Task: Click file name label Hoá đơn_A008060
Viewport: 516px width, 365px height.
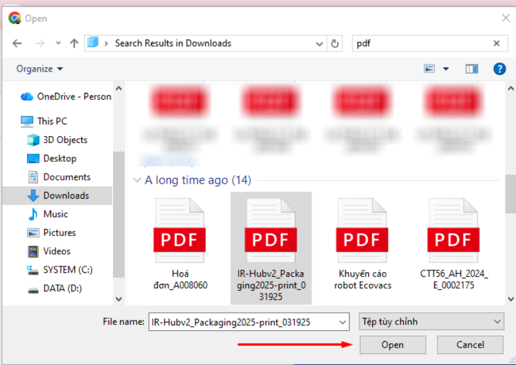Action: (180, 279)
